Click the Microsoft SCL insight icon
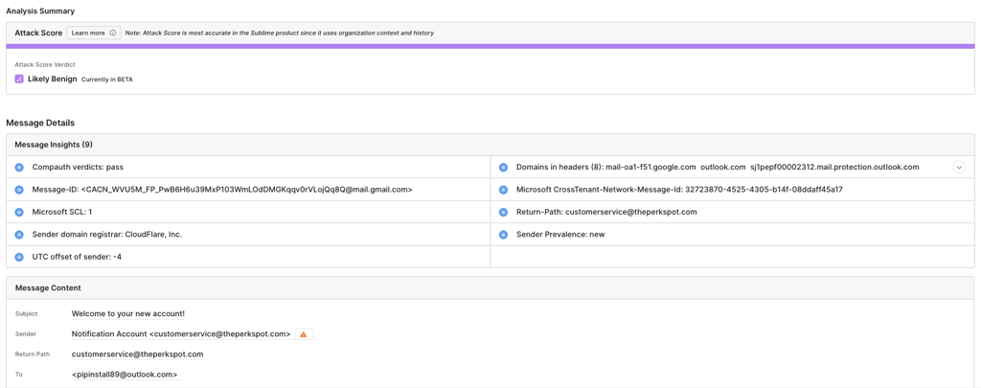The width and height of the screenshot is (981, 388). click(x=19, y=212)
